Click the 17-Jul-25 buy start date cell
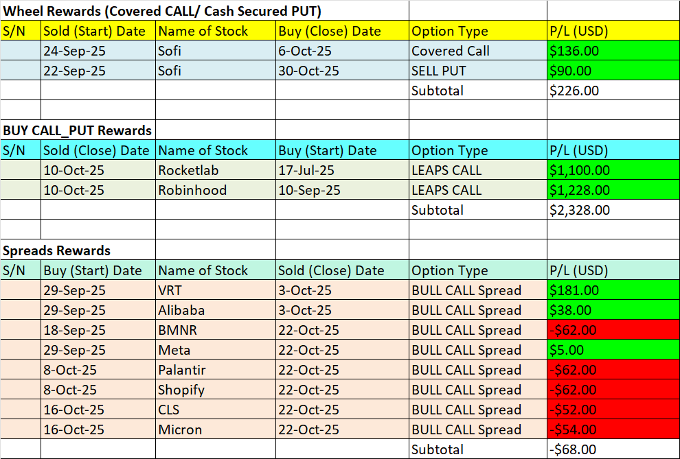 point(342,170)
